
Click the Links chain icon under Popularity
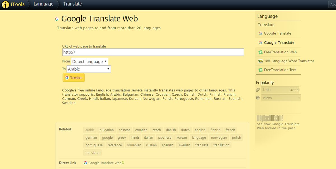(258, 90)
